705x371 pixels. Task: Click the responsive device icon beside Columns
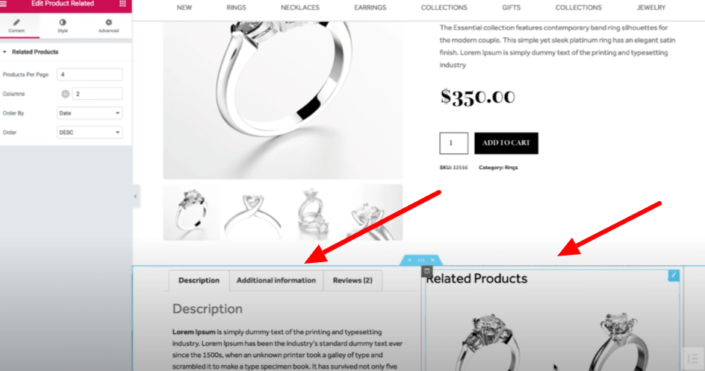[65, 94]
